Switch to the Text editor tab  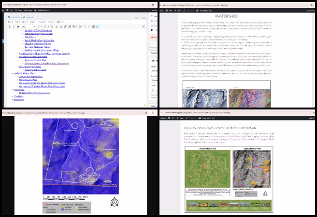pos(144,18)
